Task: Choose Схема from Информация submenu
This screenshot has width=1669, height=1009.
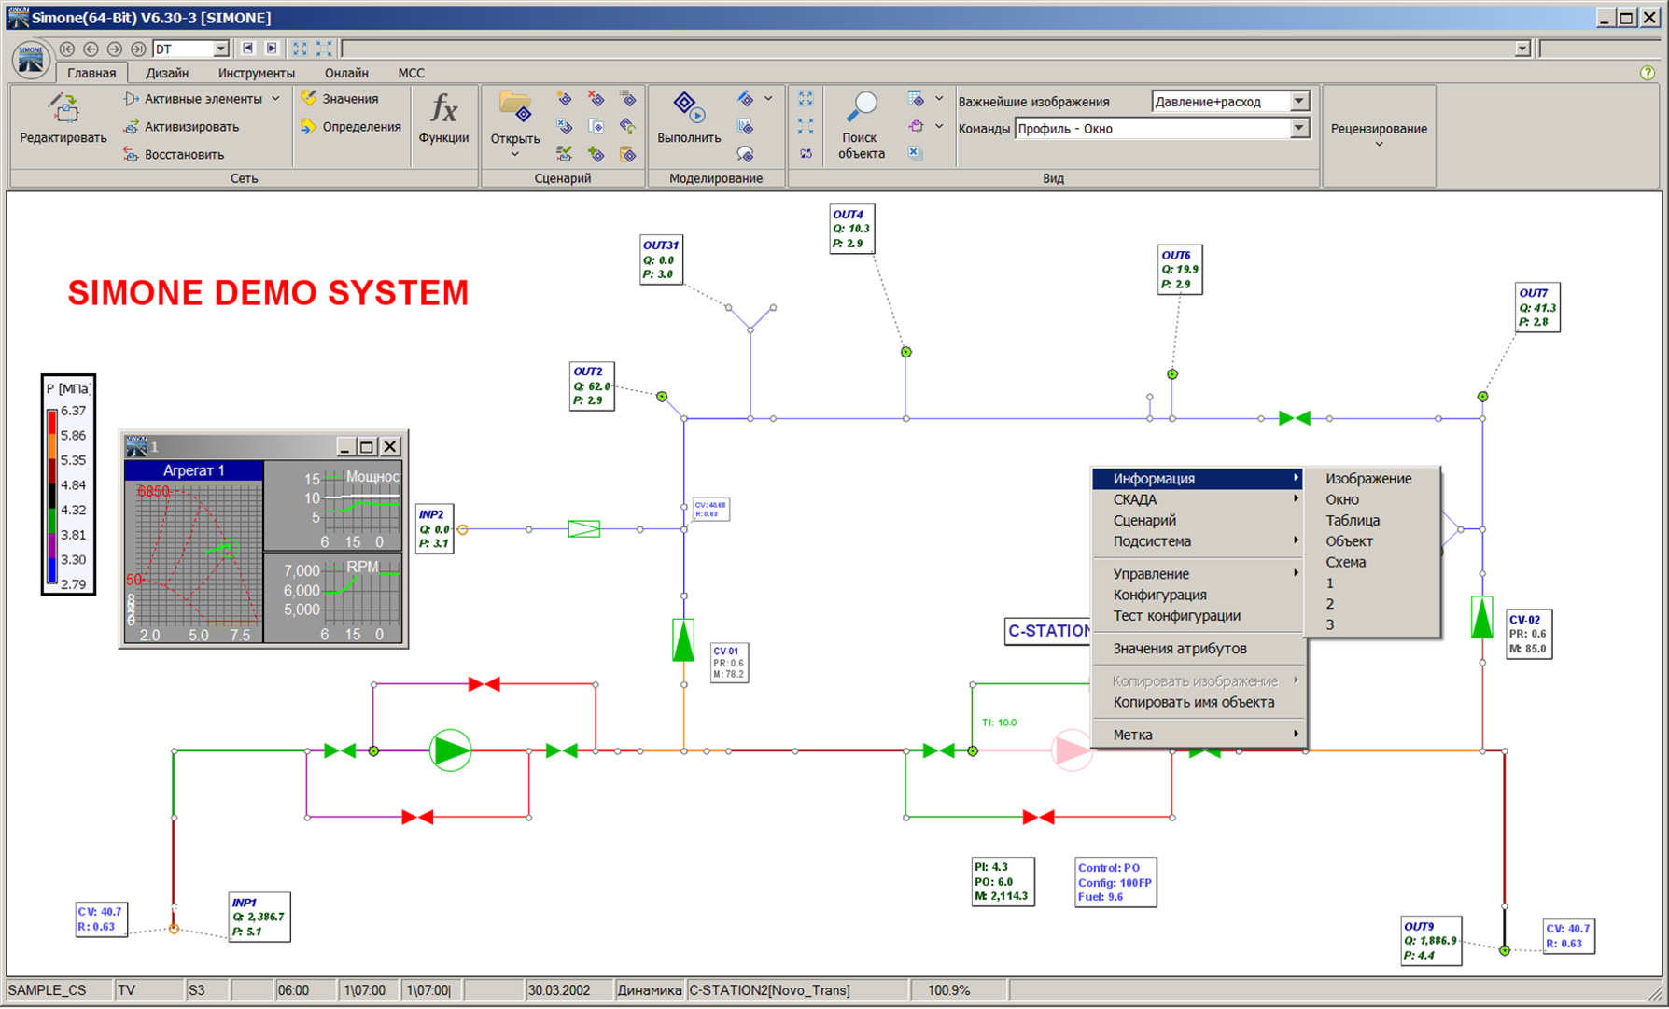Action: point(1372,562)
